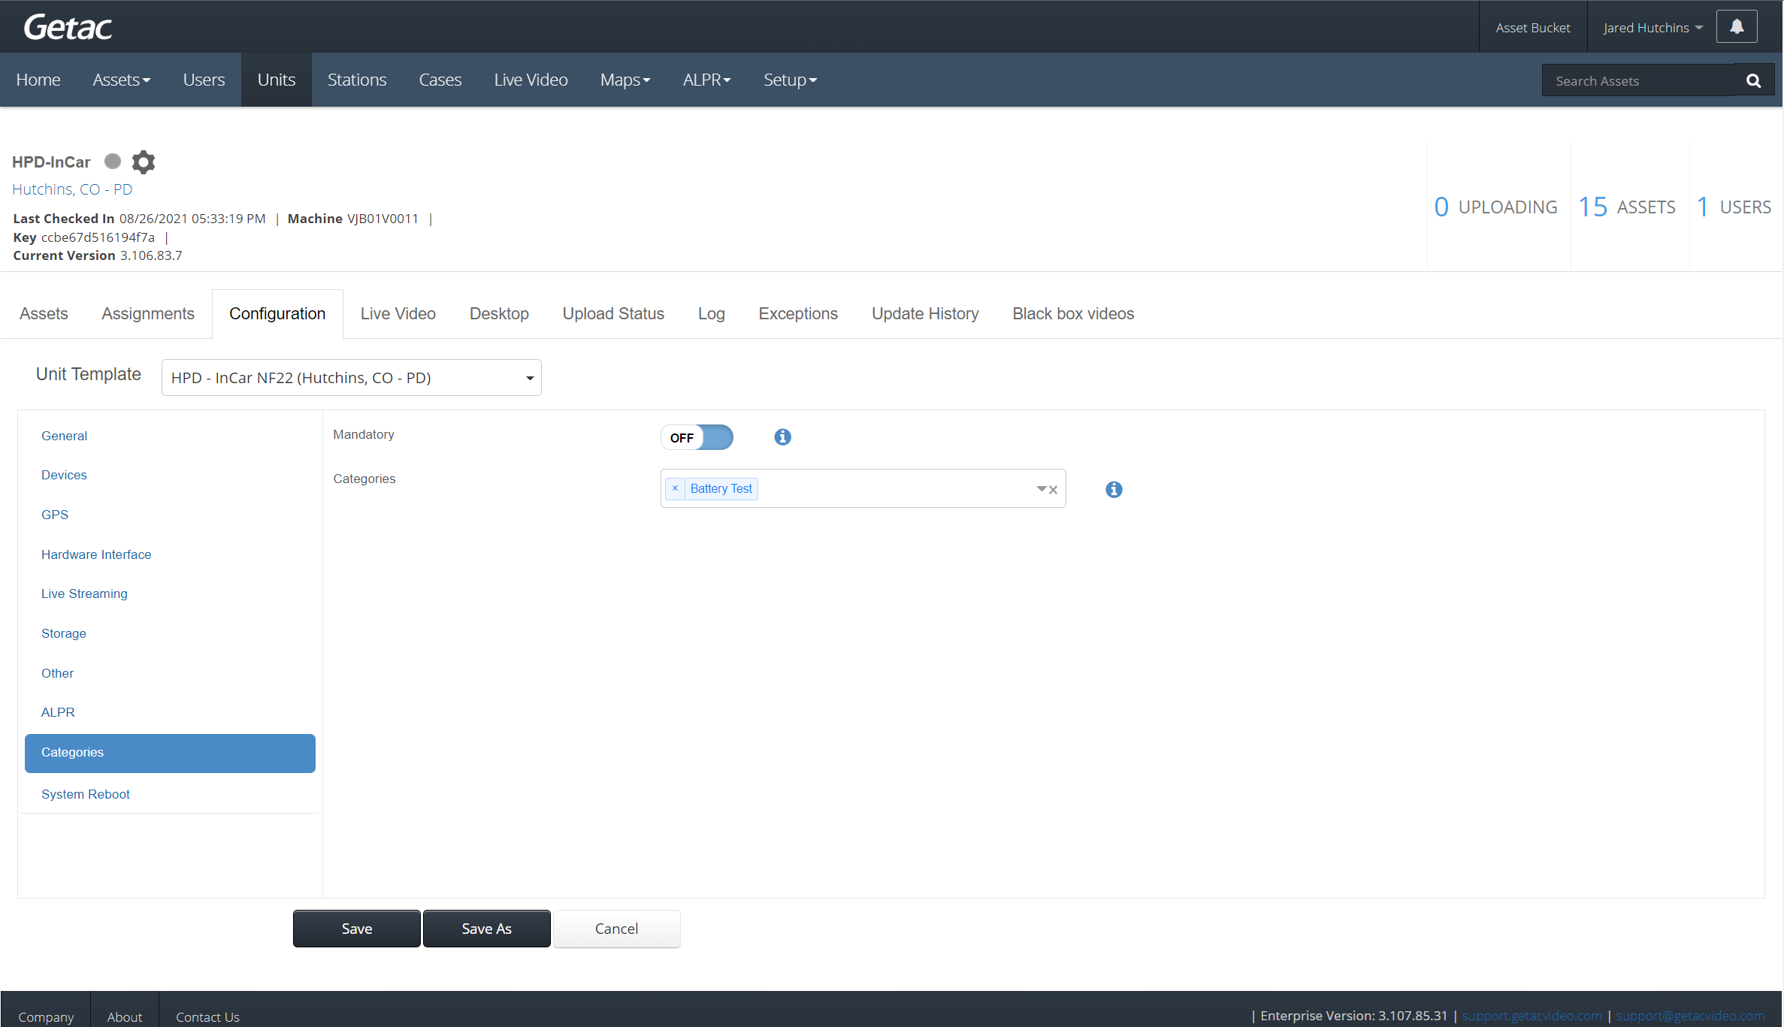Open Company footer link
This screenshot has width=1784, height=1027.
pyautogui.click(x=46, y=1016)
